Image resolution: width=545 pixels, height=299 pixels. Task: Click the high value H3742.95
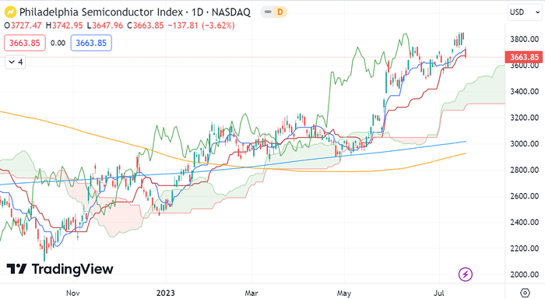coord(65,26)
